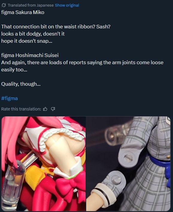Screen dimensions: 173x212
Task: Rate the translation with thumbs up
Action: point(45,109)
